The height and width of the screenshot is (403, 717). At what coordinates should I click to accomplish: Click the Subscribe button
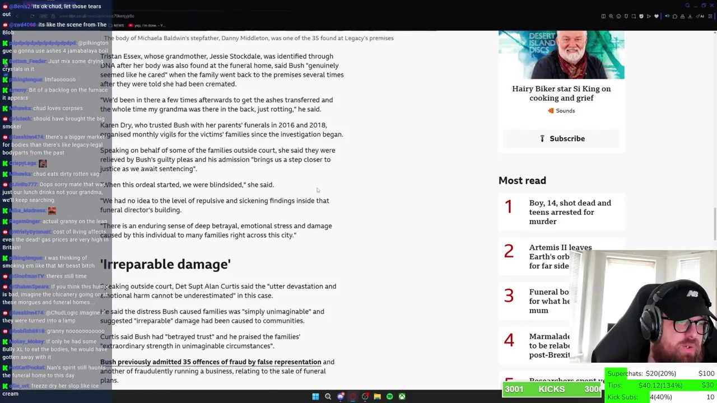[x=561, y=138]
